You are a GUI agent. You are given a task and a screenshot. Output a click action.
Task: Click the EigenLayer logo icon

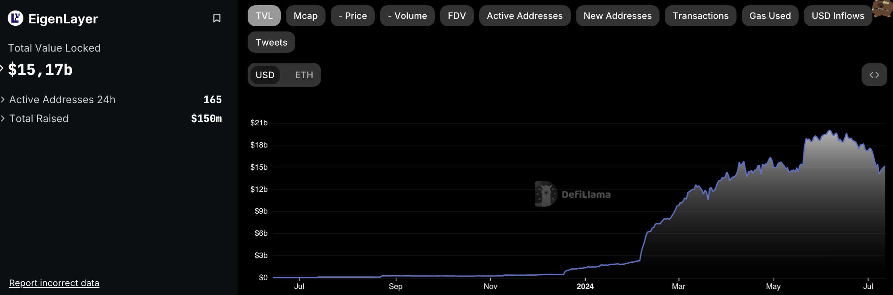coord(15,18)
